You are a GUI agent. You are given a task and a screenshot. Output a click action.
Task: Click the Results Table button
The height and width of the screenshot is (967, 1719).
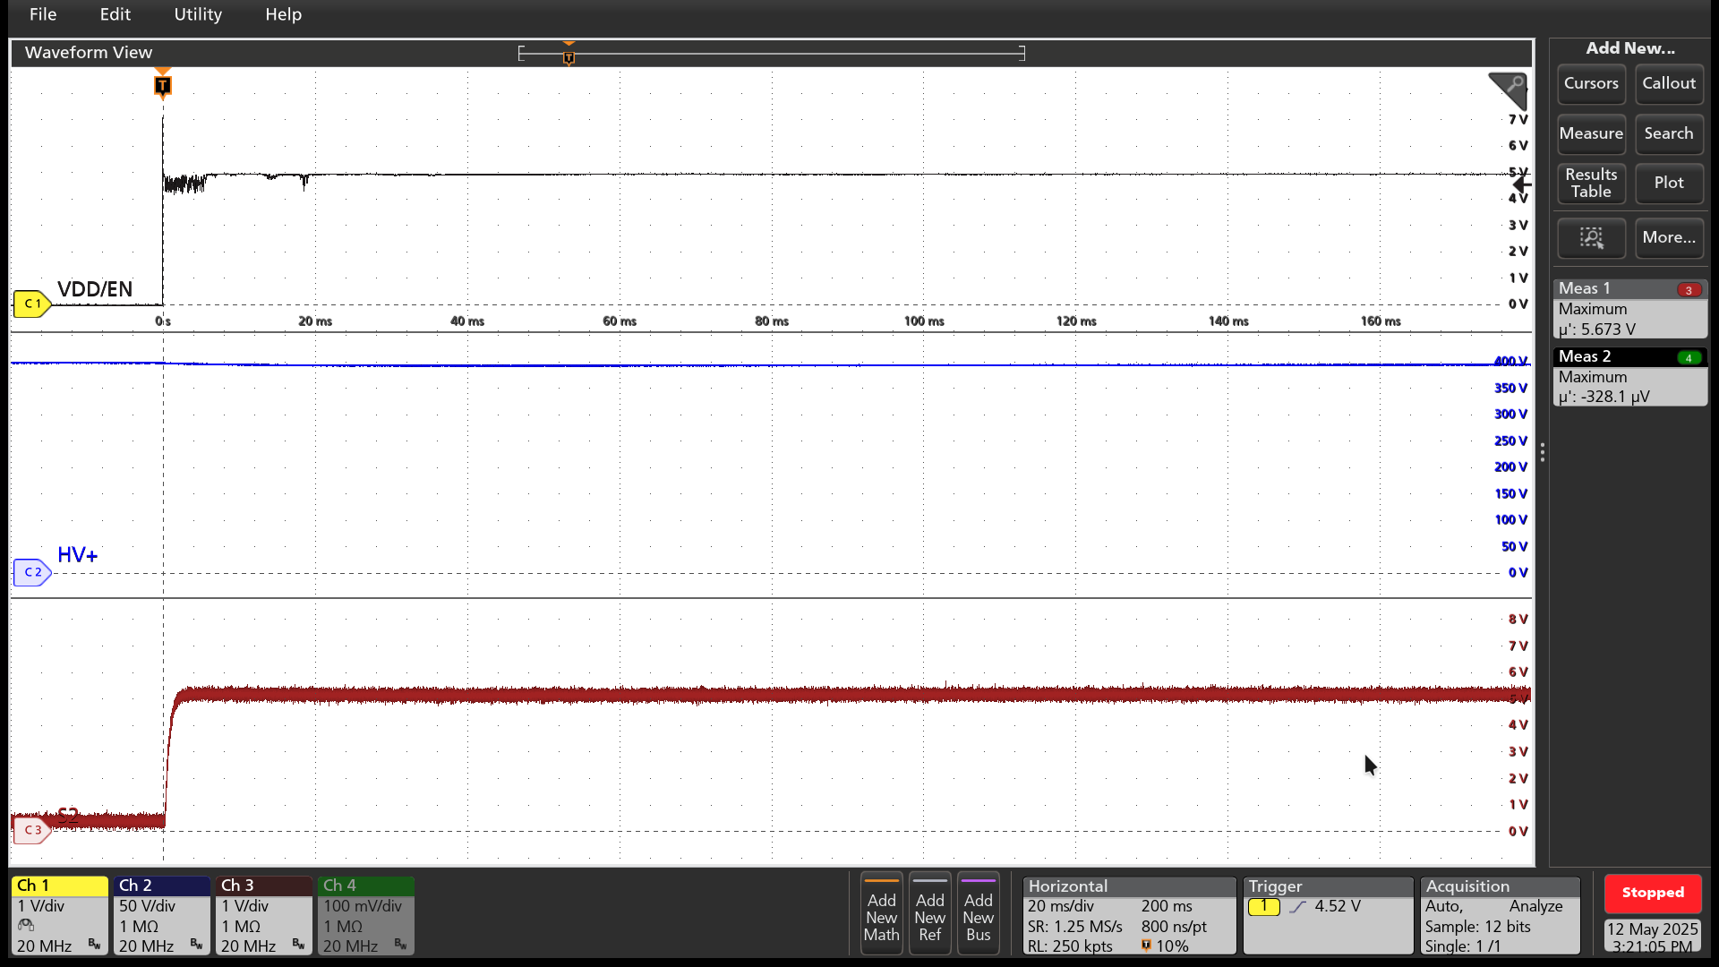1590,184
